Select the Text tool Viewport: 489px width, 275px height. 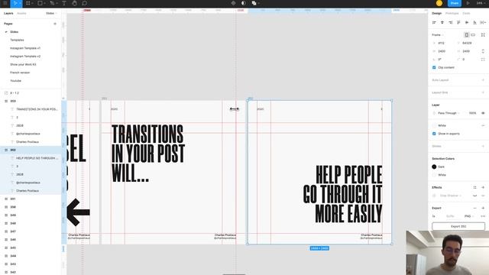click(x=64, y=3)
